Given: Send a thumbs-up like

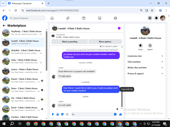Looking at the screenshot, I should 120,114.
